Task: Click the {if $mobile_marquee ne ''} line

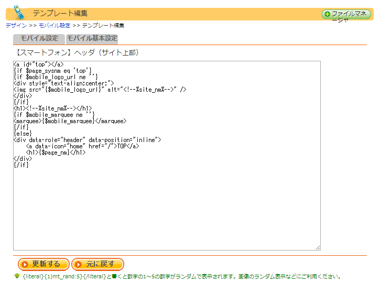Action: pos(54,115)
